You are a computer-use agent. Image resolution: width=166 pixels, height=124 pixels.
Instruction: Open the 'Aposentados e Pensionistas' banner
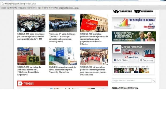tap(134, 36)
